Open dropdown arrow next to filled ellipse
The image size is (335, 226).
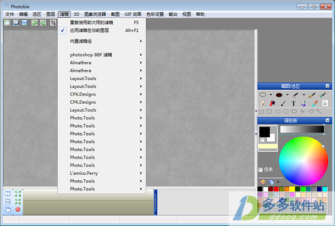[x=288, y=95]
